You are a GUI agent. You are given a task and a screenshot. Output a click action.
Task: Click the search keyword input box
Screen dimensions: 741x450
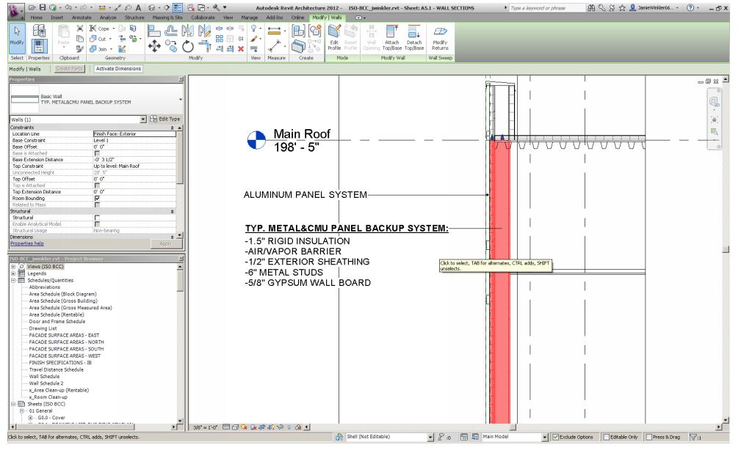[x=546, y=8]
